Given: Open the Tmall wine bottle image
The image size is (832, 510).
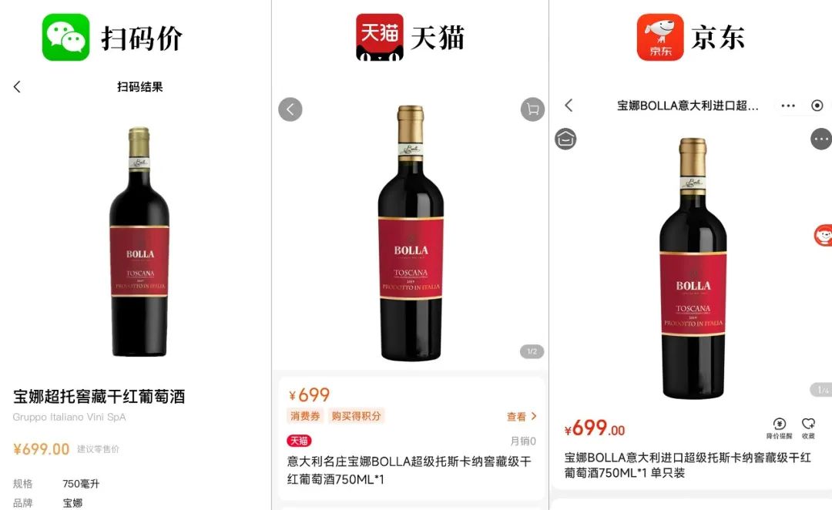Looking at the screenshot, I should click(411, 233).
